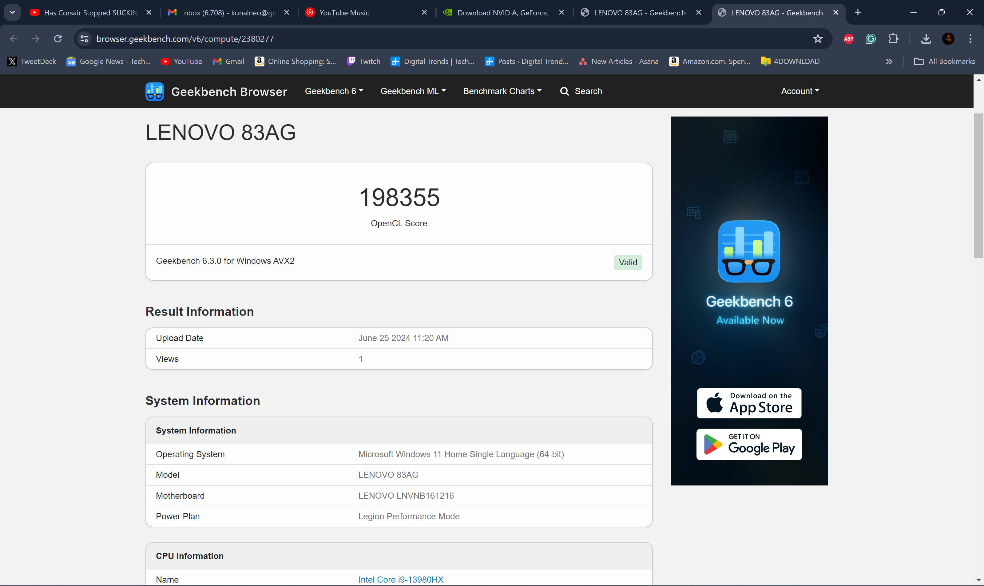Go forward in browser history

pos(36,39)
